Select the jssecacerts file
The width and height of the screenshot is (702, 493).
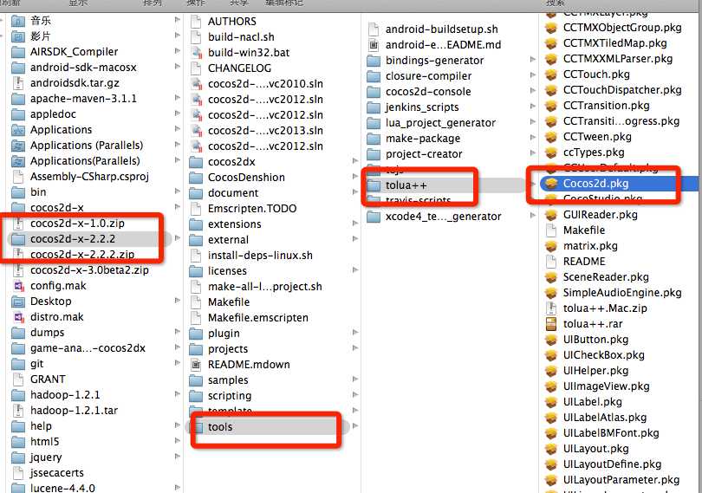[x=57, y=473]
